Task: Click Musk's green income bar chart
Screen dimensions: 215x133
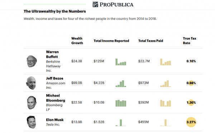Action: (121, 123)
